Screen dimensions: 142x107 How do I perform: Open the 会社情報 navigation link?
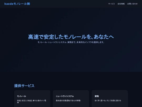[121, 4]
